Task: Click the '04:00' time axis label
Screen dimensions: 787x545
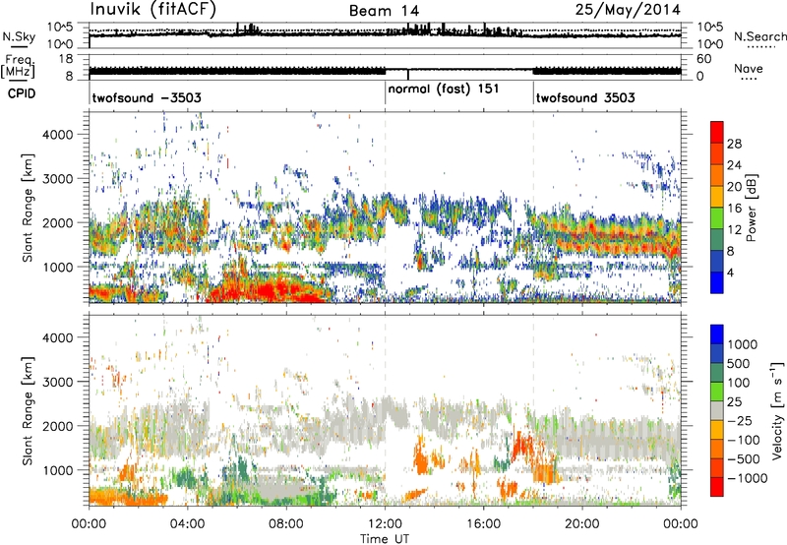Action: 187,524
